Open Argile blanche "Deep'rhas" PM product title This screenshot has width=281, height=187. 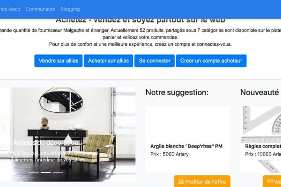[x=186, y=146]
